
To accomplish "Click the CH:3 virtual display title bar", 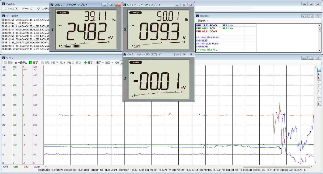I will 151,54.
